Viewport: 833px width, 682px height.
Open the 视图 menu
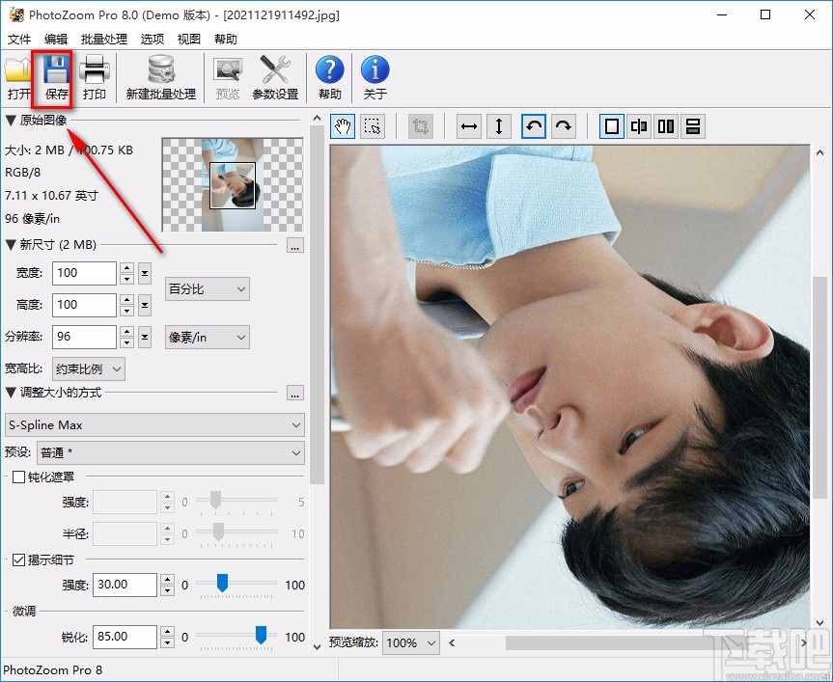[189, 40]
